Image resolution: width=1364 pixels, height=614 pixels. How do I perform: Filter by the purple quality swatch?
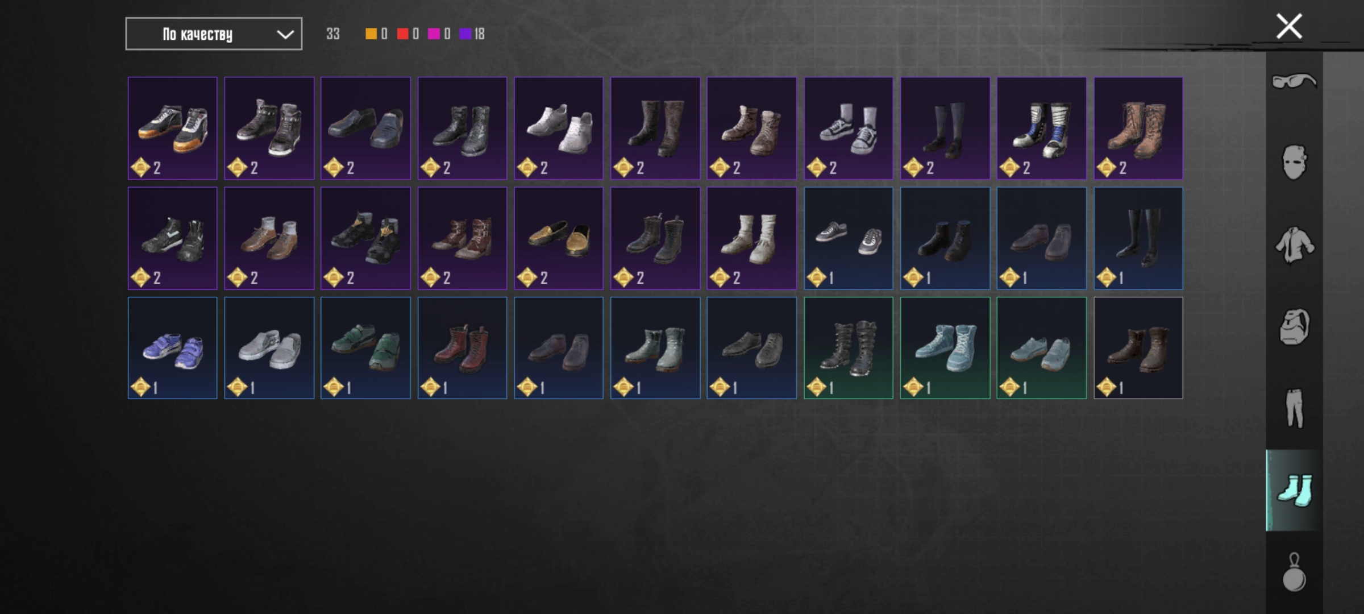pyautogui.click(x=465, y=34)
